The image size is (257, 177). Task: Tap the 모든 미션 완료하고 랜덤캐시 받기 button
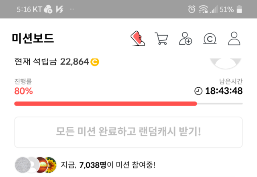(128, 132)
